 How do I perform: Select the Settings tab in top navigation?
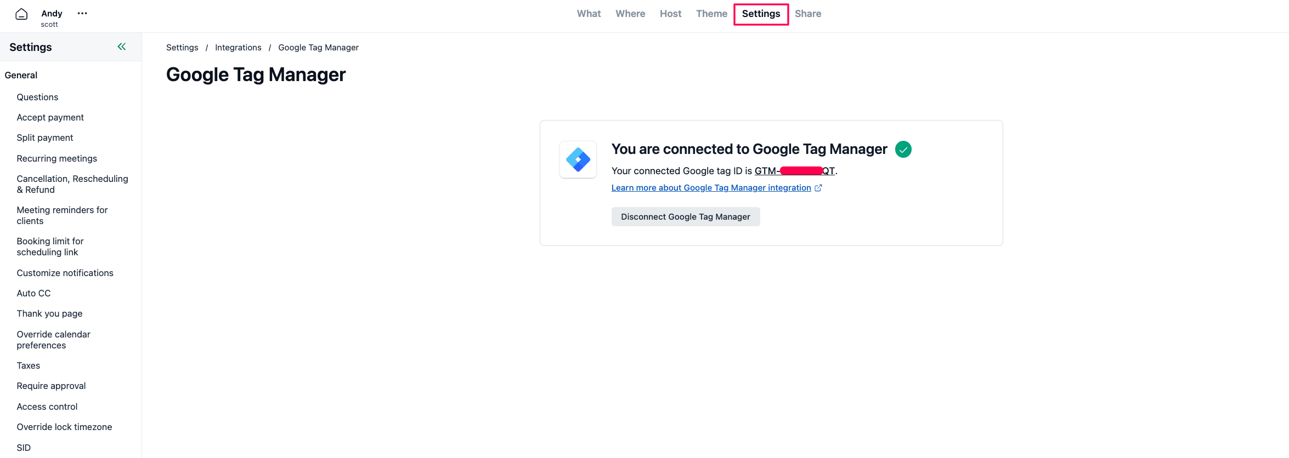(x=761, y=14)
